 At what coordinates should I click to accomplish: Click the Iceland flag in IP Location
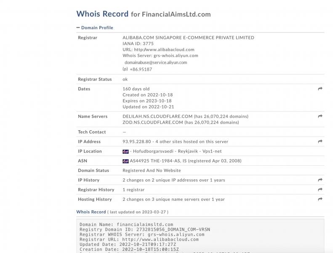[x=125, y=151]
